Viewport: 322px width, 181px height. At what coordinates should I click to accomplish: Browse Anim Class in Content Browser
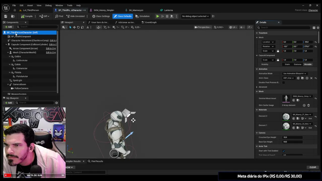click(x=303, y=78)
